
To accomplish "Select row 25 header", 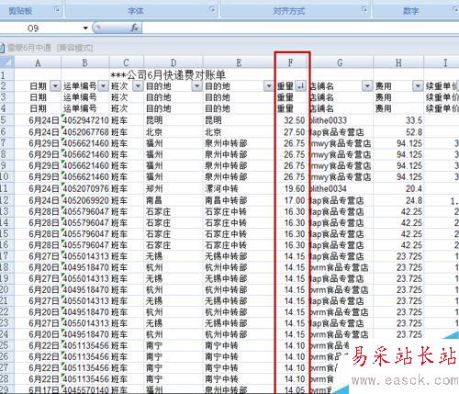I will (6, 345).
